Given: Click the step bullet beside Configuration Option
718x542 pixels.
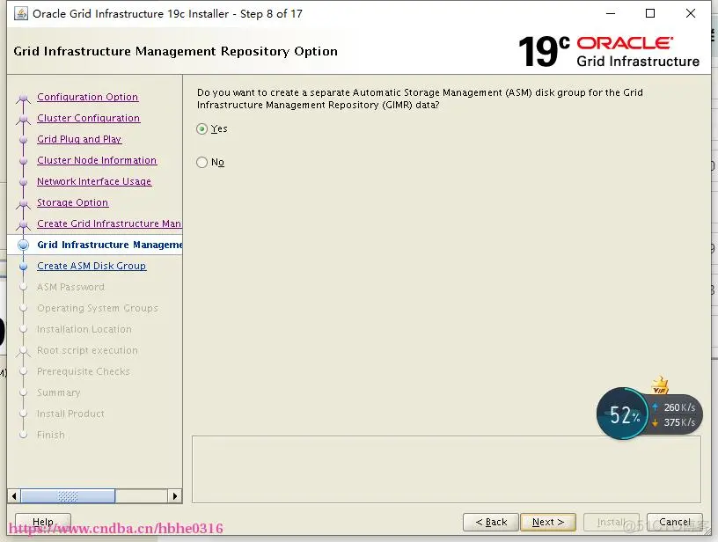Looking at the screenshot, I should [24, 98].
